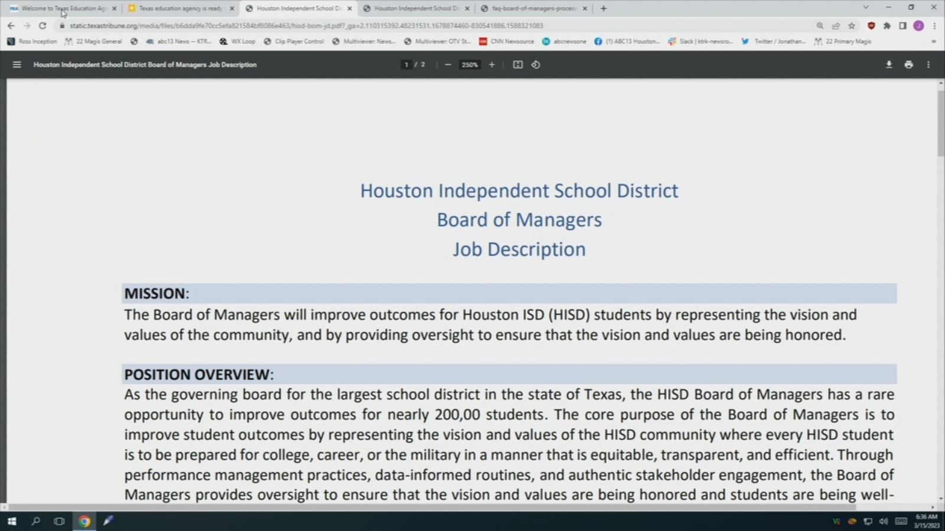The image size is (945, 531).
Task: Open Chrome's three-dot menu
Action: point(934,25)
